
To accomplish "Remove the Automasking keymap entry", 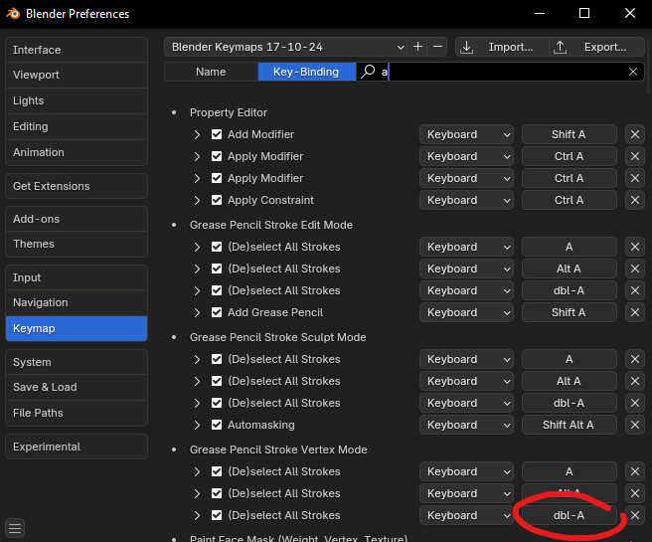I will pos(634,425).
